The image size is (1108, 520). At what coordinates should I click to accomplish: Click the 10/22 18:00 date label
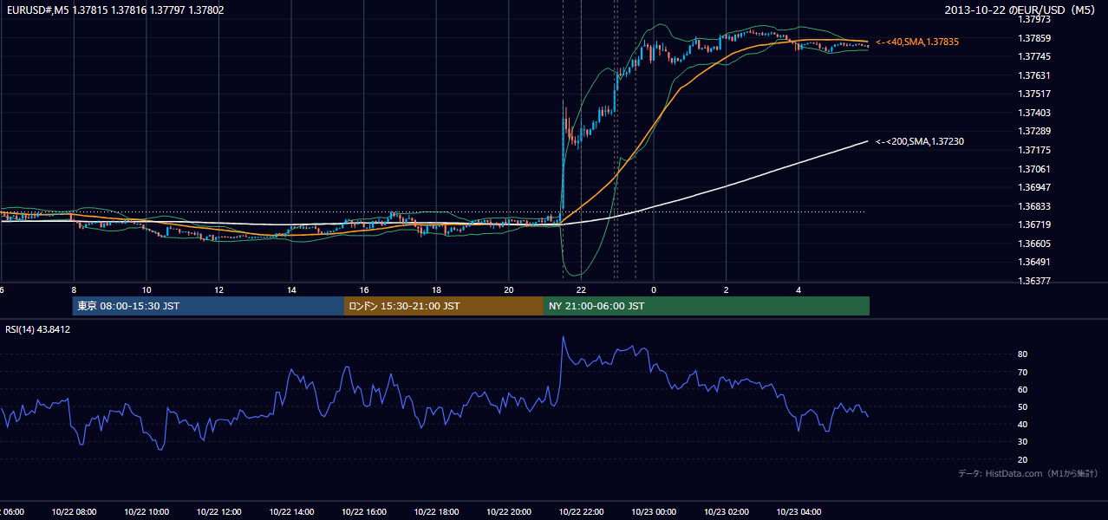[436, 511]
